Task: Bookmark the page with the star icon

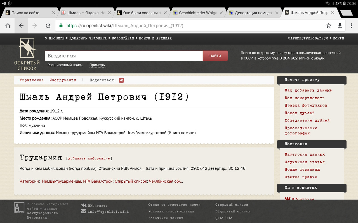Action: click(329, 26)
